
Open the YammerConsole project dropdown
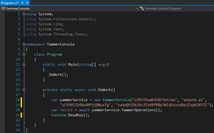(x=137, y=9)
